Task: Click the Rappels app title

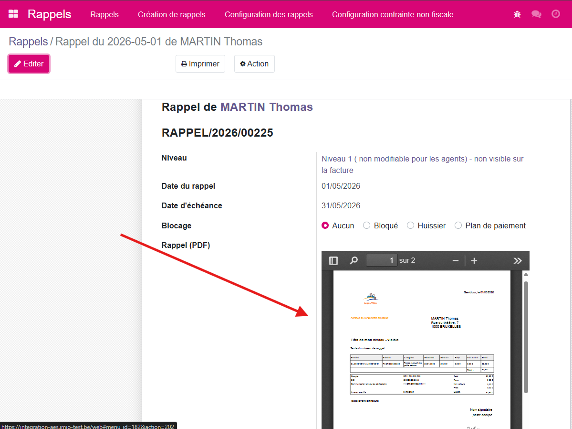Action: pyautogui.click(x=49, y=14)
